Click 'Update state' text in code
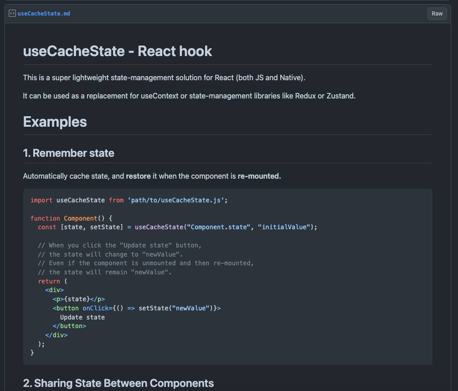This screenshot has height=391, width=458. coord(82,317)
